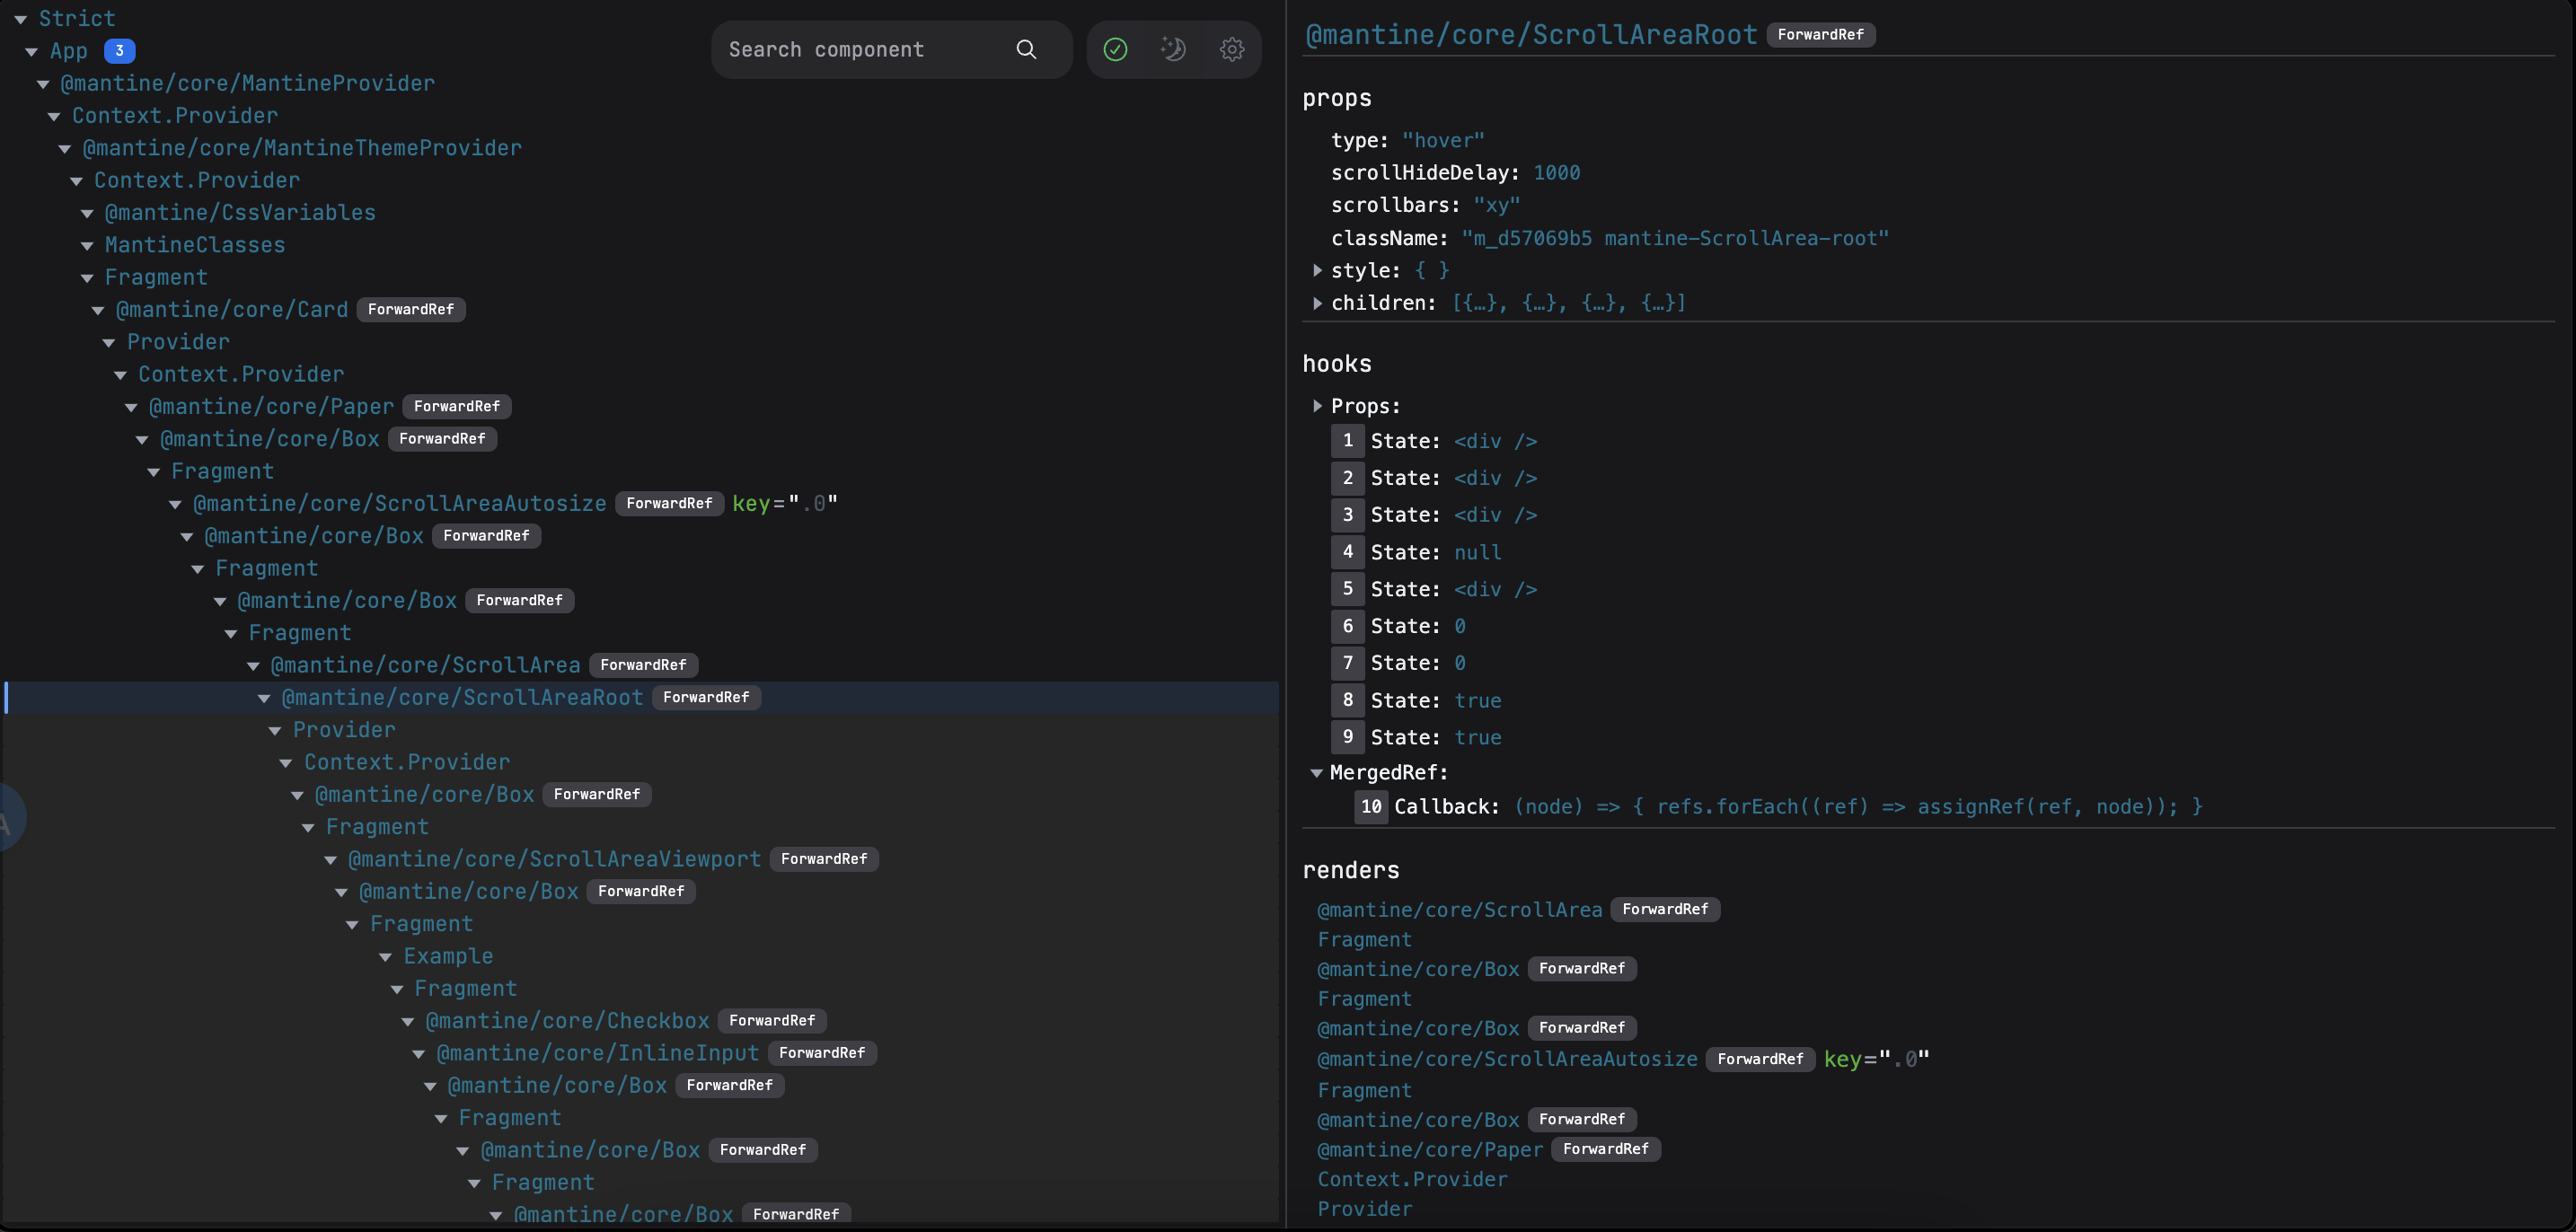Click hook 4 State null value
This screenshot has height=1232, width=2576.
click(x=1477, y=553)
